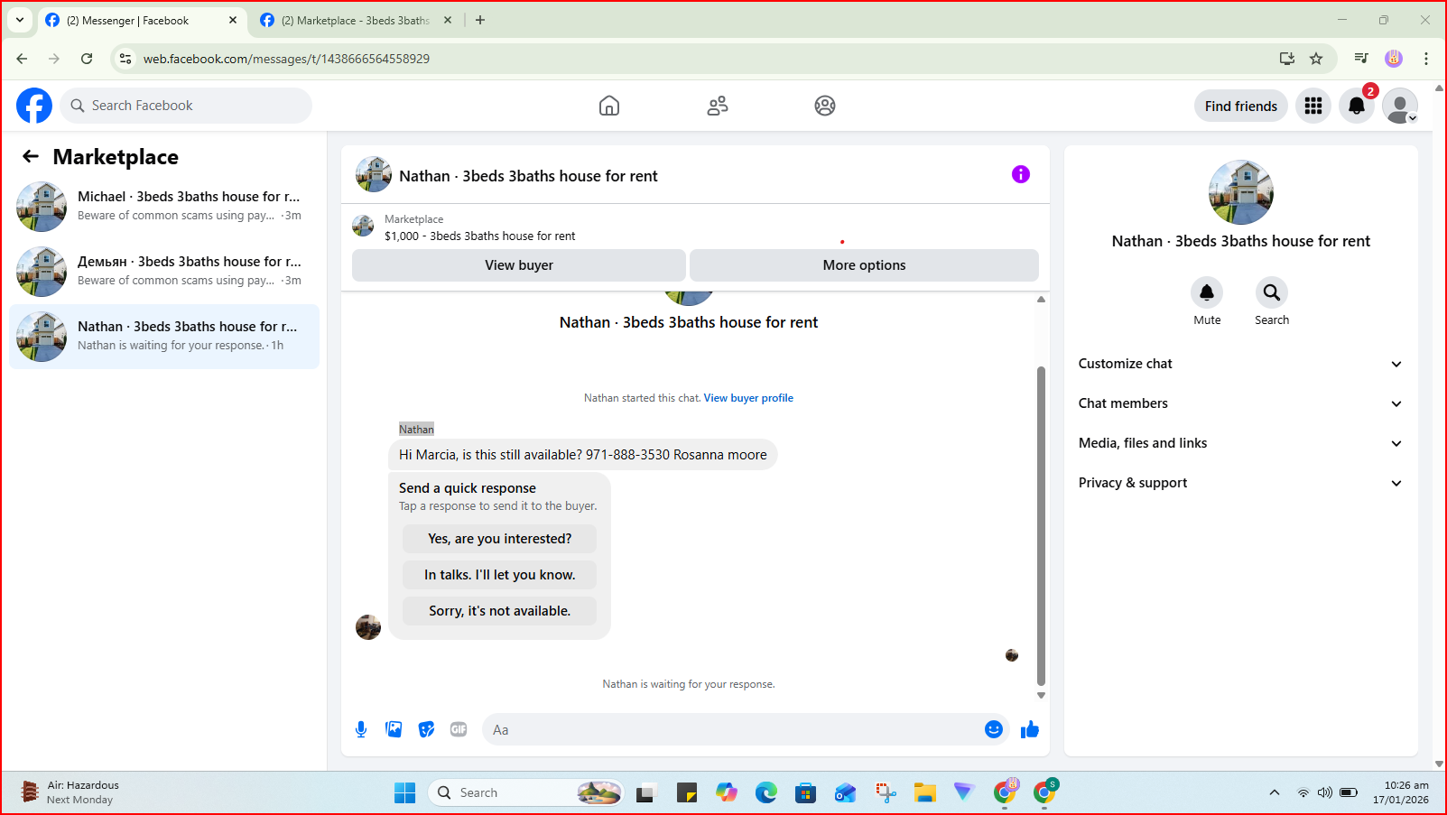Open conversation information purple icon
The width and height of the screenshot is (1447, 815).
click(1021, 174)
